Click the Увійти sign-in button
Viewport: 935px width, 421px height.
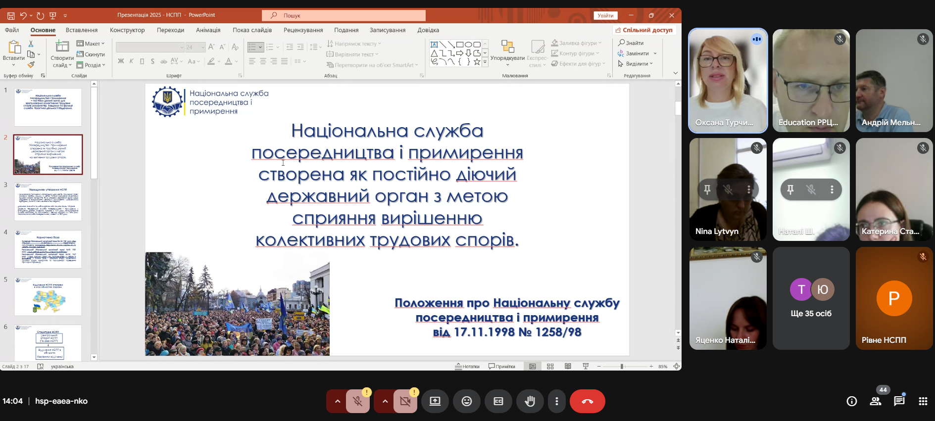point(605,15)
